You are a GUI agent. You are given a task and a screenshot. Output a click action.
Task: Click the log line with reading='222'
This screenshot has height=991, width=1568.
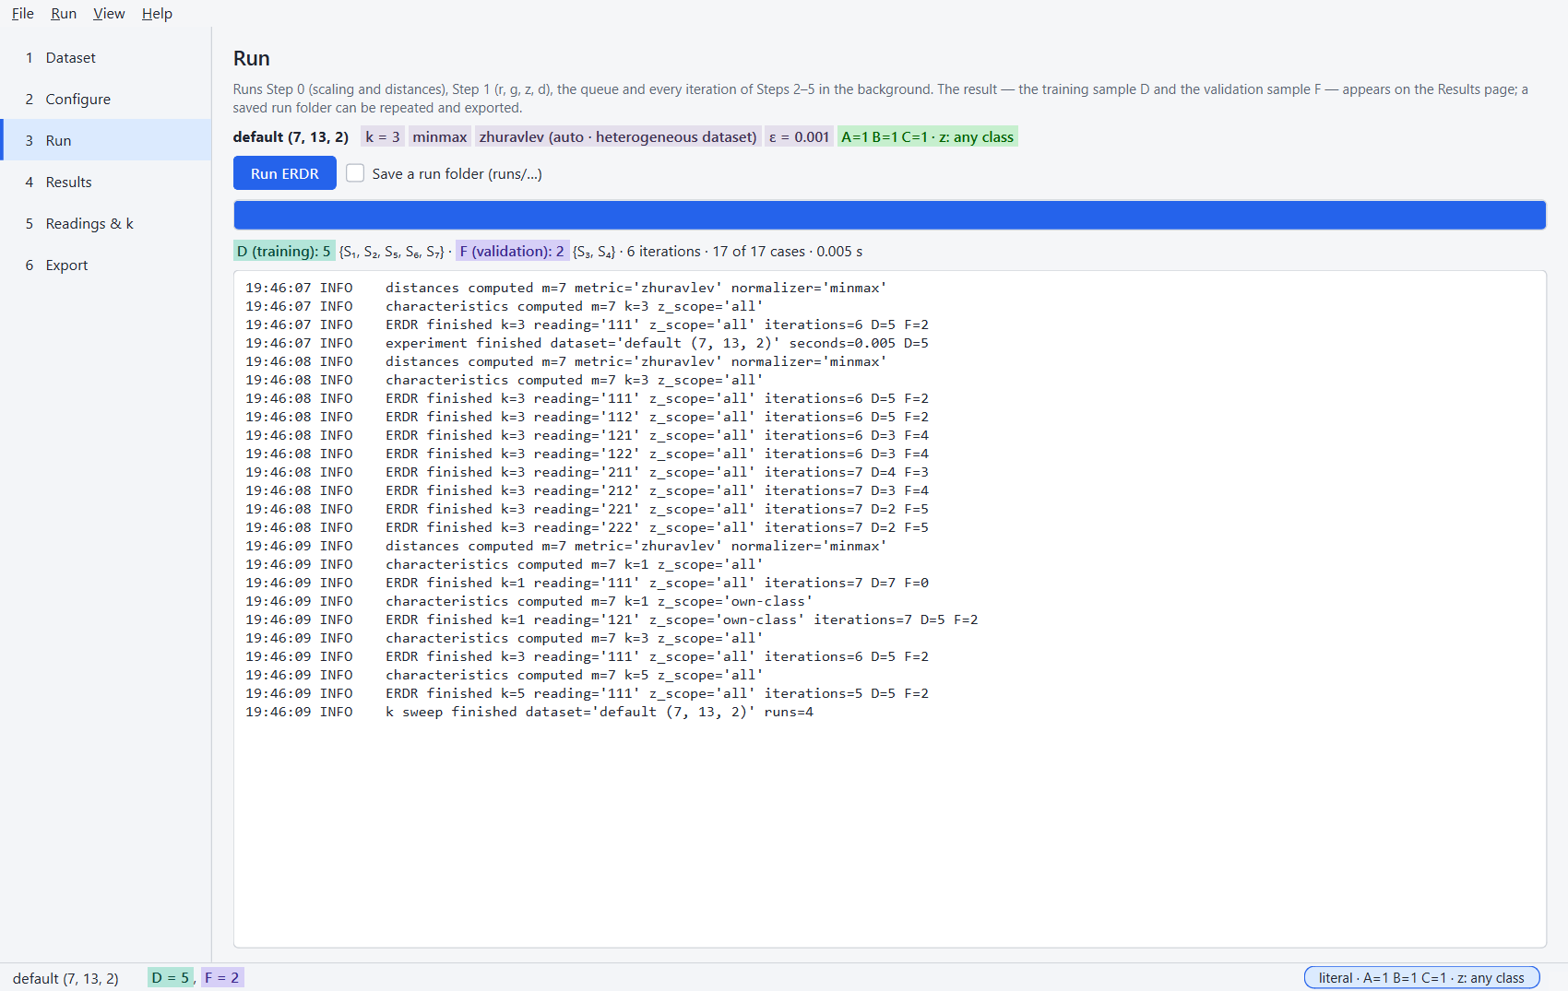point(587,527)
